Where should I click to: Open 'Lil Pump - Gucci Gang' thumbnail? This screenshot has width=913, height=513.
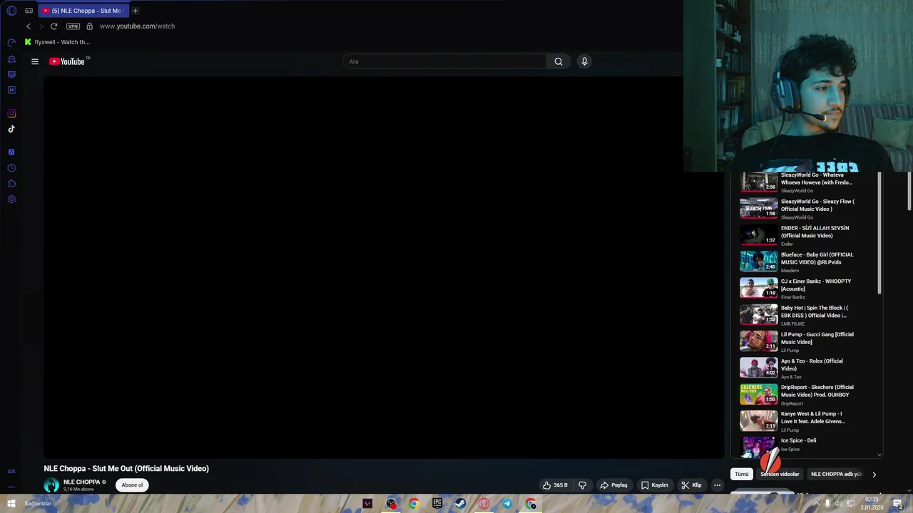click(x=759, y=341)
